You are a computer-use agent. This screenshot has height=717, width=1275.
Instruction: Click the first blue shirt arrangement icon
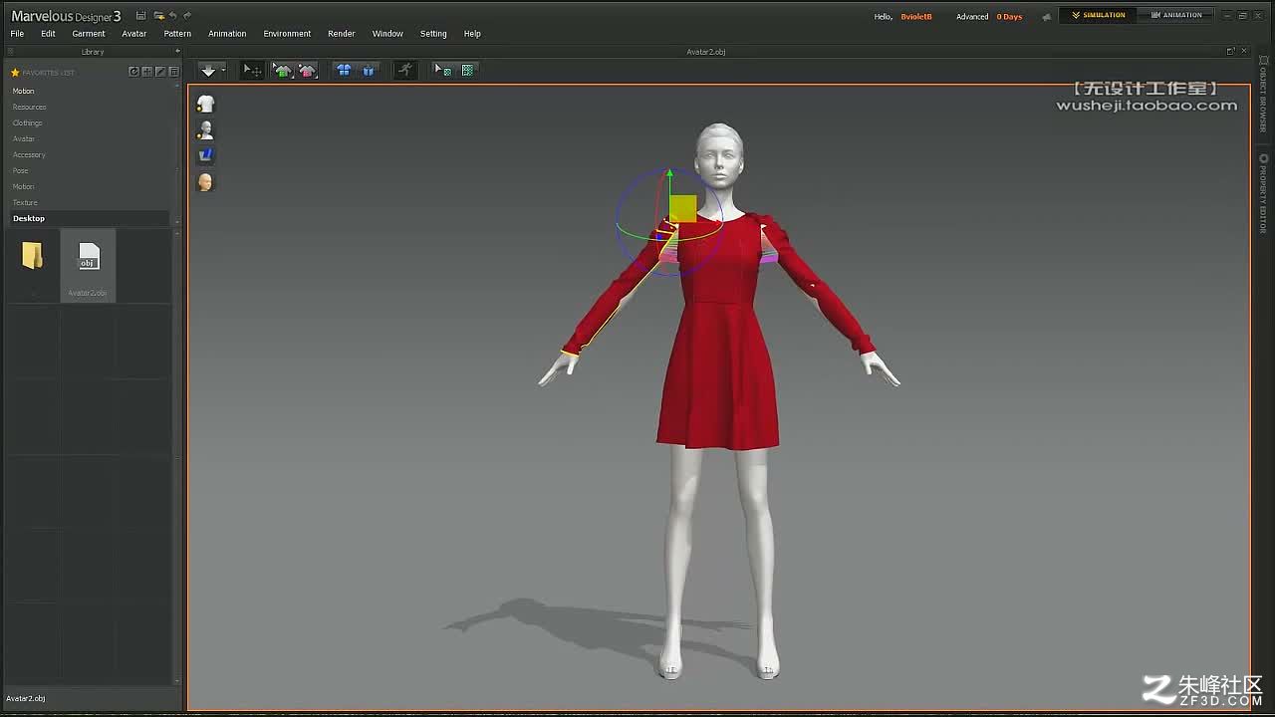[344, 70]
